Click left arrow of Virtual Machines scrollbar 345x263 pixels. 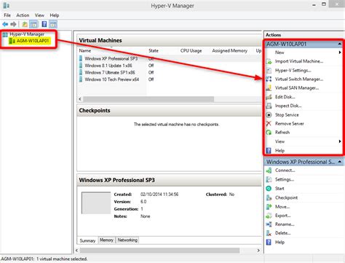[80, 99]
